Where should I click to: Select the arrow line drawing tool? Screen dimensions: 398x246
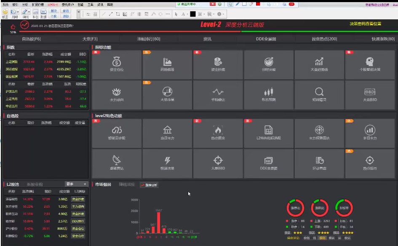pyautogui.click(x=111, y=14)
